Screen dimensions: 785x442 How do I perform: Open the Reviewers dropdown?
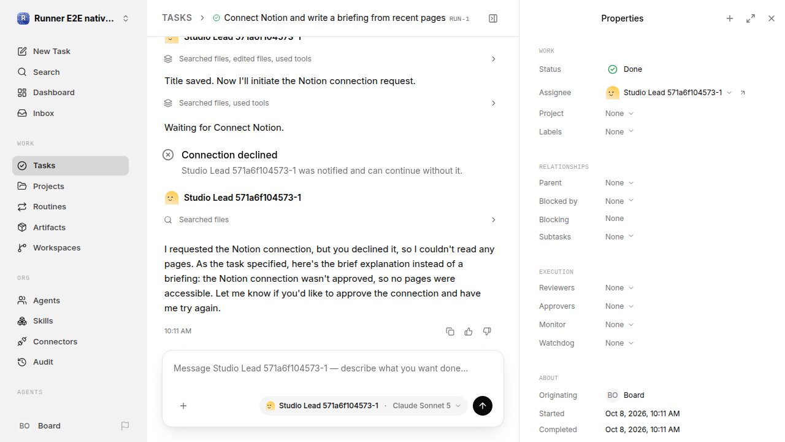coord(619,288)
